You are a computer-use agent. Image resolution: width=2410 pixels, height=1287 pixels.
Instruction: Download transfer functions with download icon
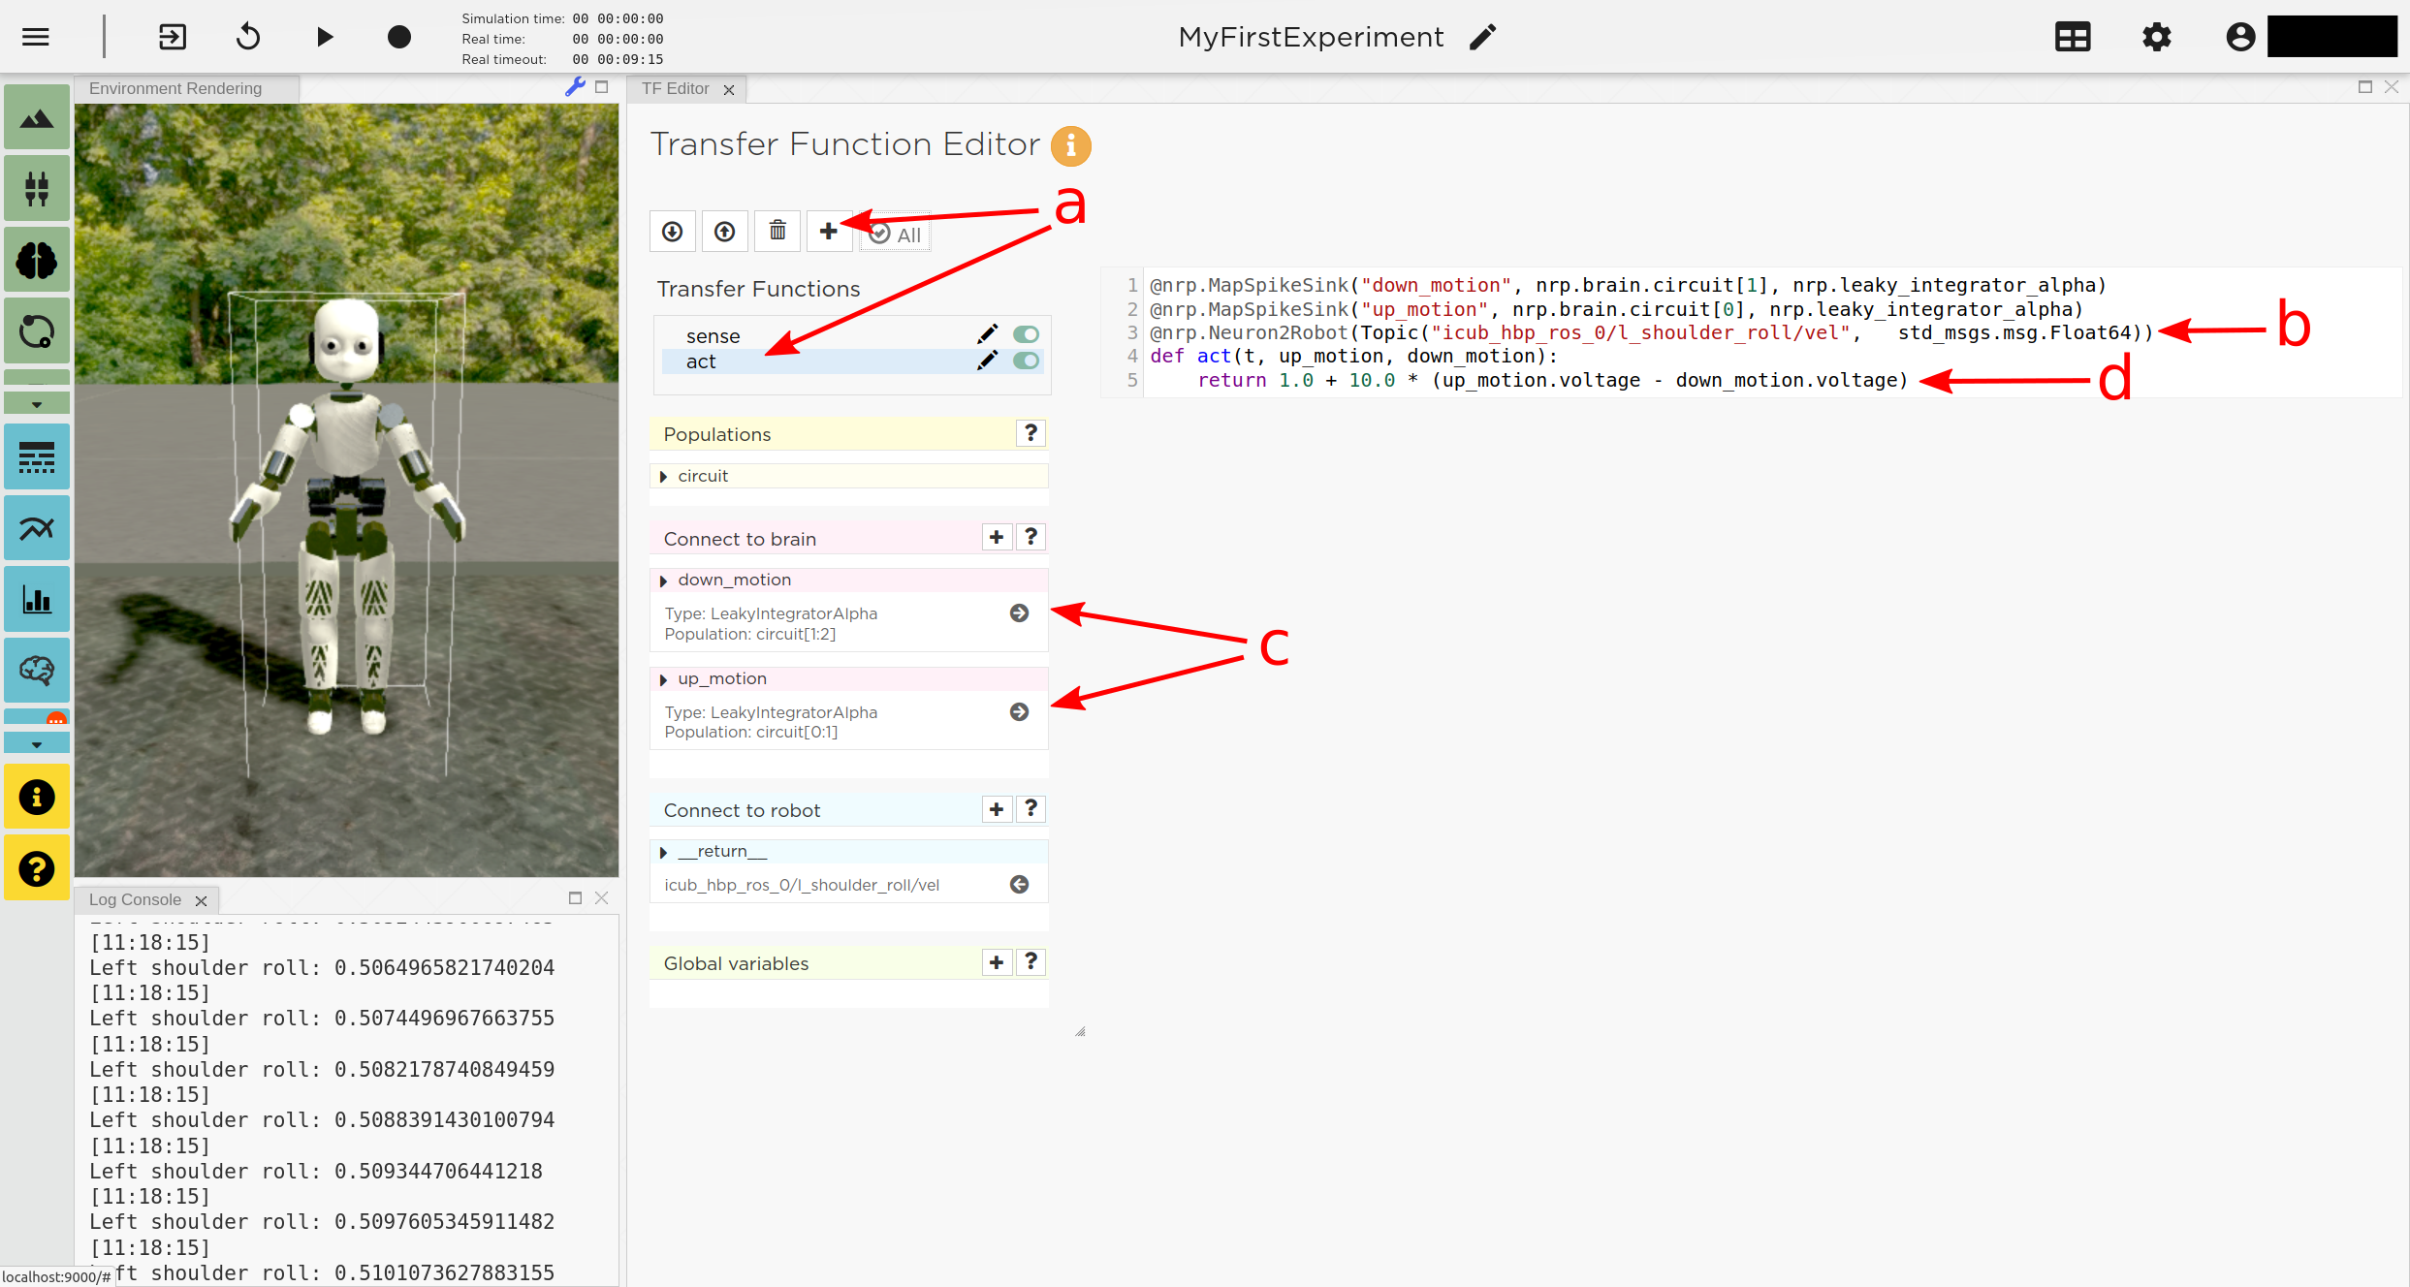click(673, 232)
